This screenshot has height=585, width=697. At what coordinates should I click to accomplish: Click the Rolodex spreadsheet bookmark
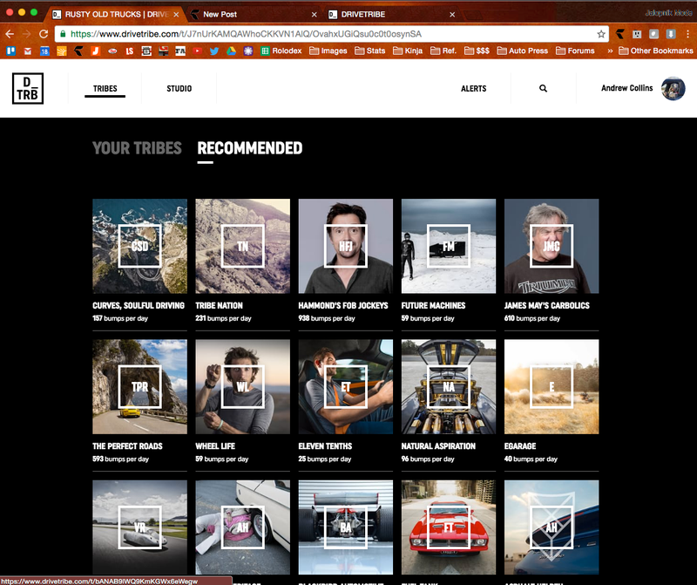point(281,51)
